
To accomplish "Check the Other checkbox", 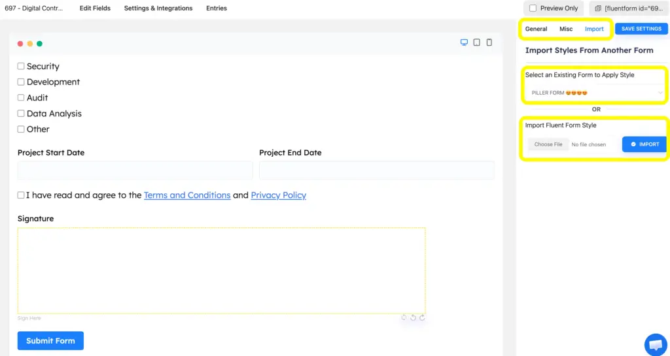I will click(x=20, y=129).
